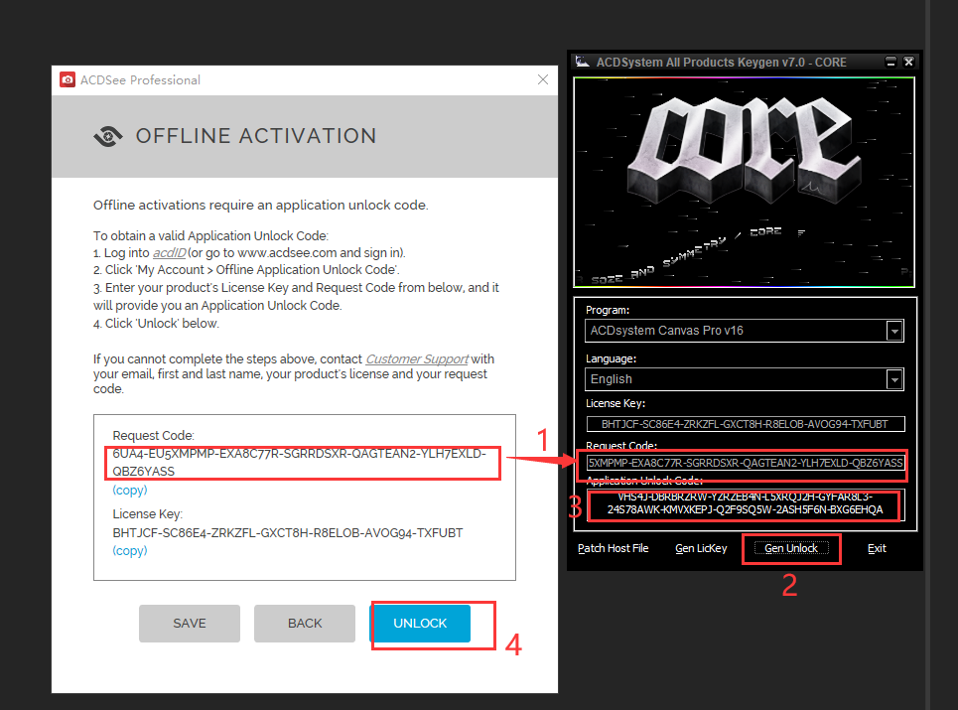Click the SAVE button
The width and height of the screenshot is (958, 710).
point(190,624)
